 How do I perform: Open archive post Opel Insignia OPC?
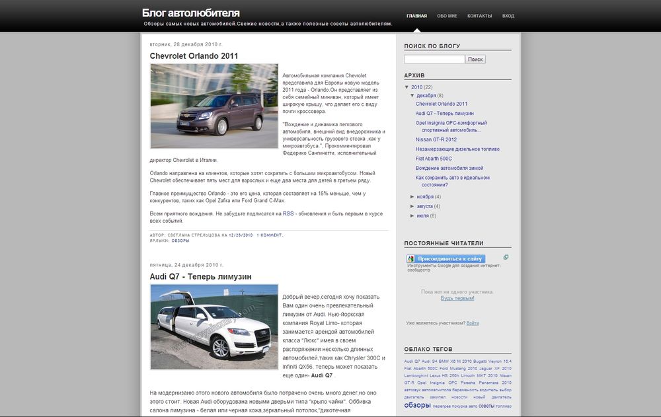[x=451, y=126]
